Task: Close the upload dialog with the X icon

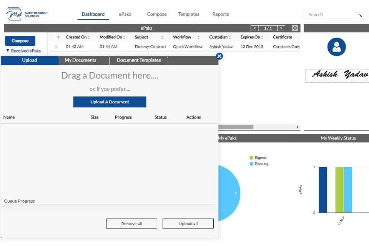Action: click(219, 56)
